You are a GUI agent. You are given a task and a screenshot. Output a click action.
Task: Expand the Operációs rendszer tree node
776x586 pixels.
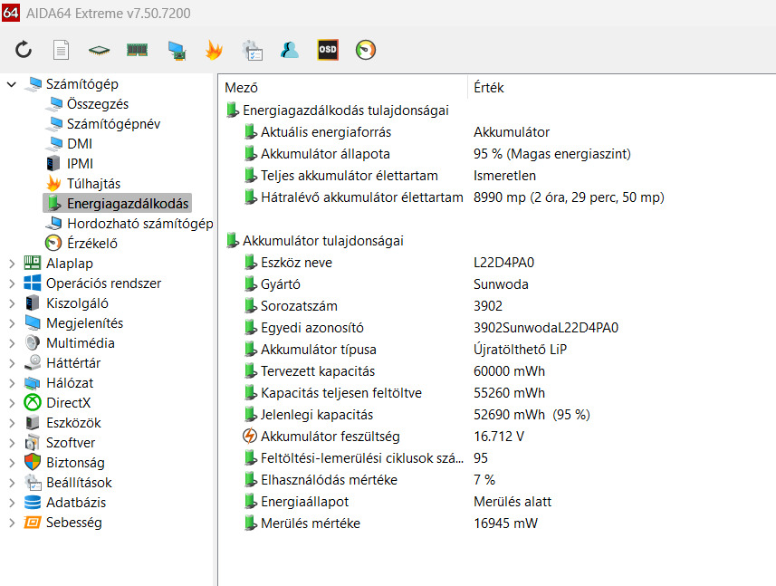pyautogui.click(x=12, y=283)
